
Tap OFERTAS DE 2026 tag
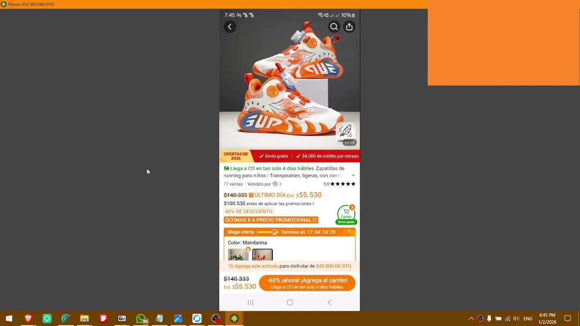click(x=236, y=156)
